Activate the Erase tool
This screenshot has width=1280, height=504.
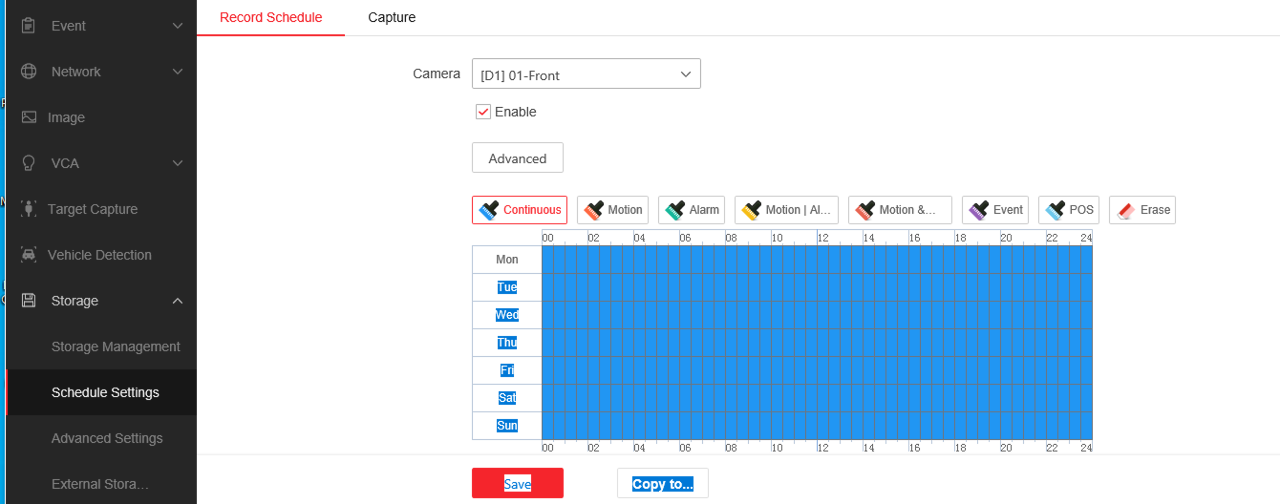(1142, 210)
